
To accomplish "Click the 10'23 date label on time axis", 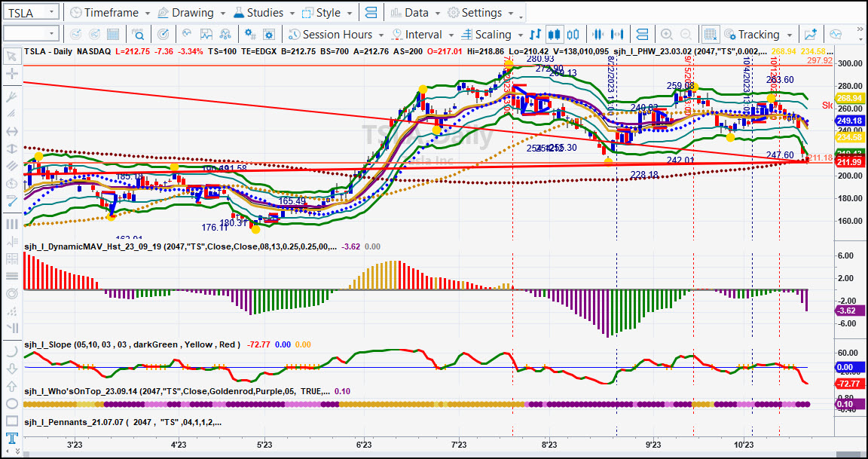I will 743,445.
